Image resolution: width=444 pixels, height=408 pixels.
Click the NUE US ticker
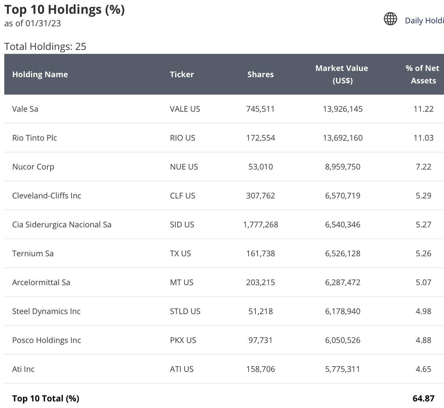tap(184, 167)
